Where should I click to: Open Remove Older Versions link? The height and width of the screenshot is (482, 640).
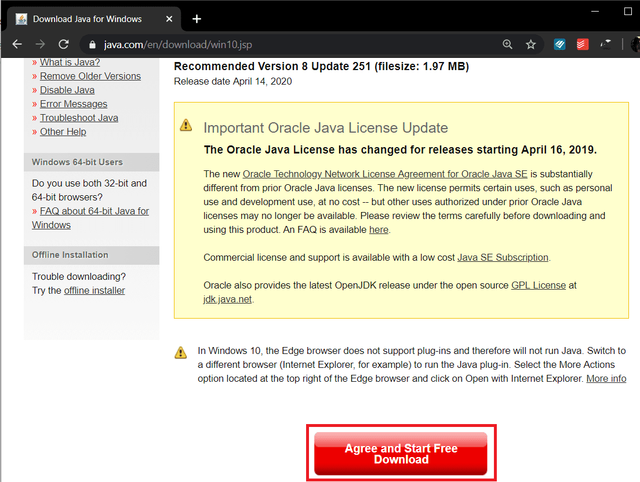click(90, 76)
